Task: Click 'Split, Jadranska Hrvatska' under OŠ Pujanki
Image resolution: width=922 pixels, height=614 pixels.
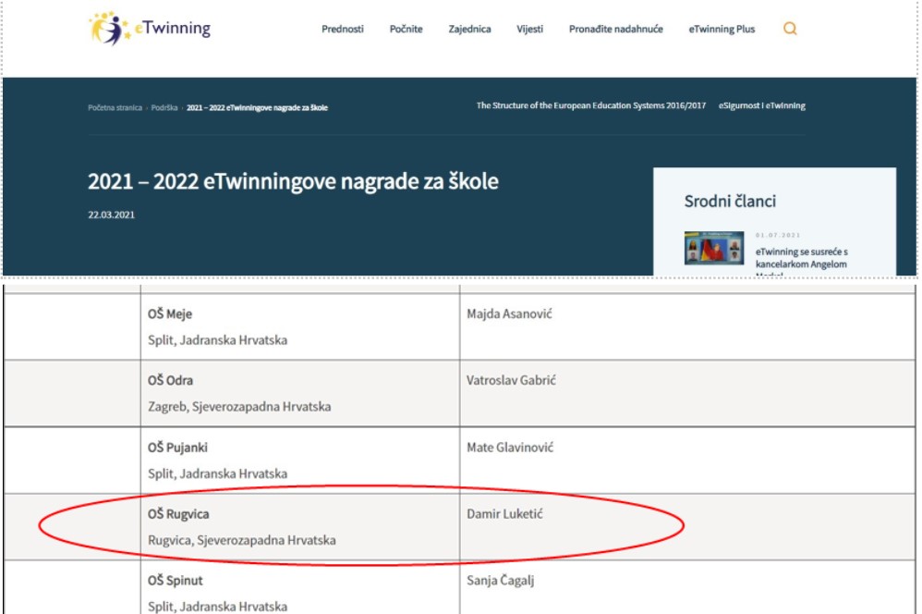Action: (217, 473)
